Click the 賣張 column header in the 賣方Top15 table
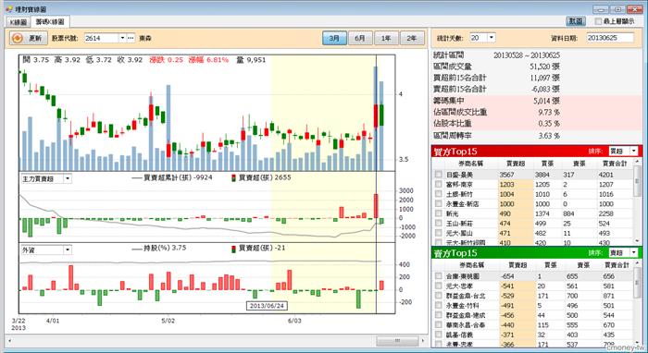 pos(583,265)
